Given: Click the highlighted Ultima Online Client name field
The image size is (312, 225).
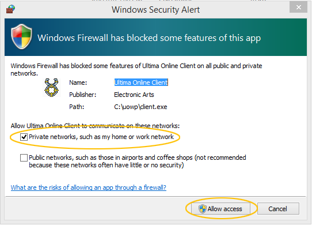Looking at the screenshot, I should point(141,82).
